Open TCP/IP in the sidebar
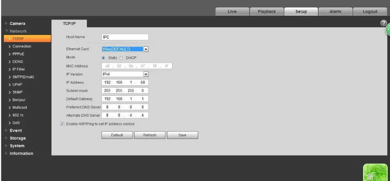The image size is (390, 181). 27,39
